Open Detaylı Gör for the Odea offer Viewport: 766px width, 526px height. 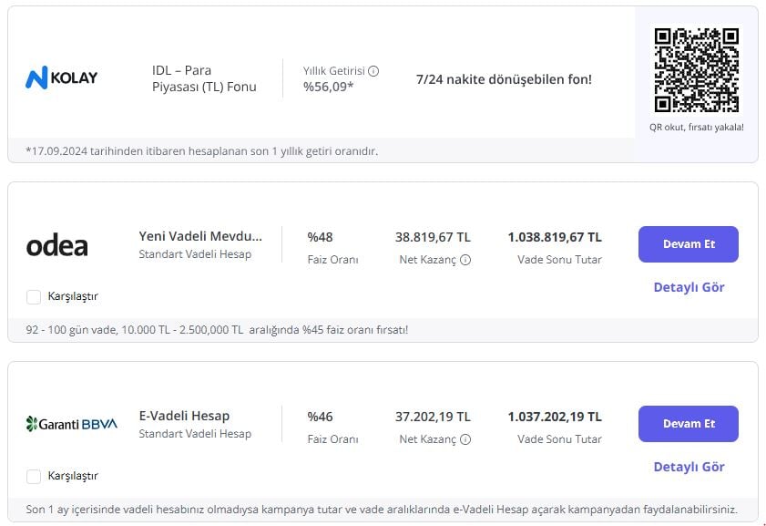click(x=688, y=287)
